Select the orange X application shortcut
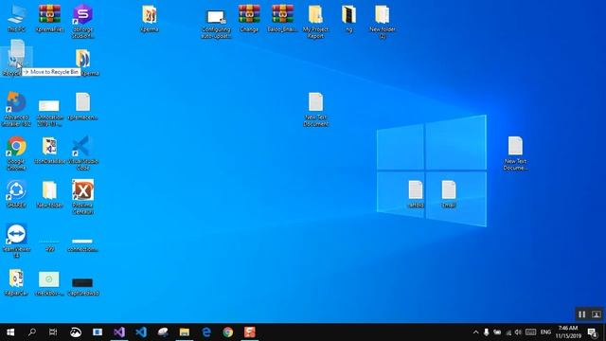The width and height of the screenshot is (606, 341). point(82,197)
